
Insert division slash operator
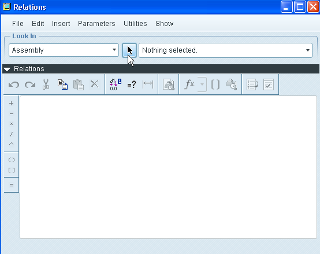point(12,134)
